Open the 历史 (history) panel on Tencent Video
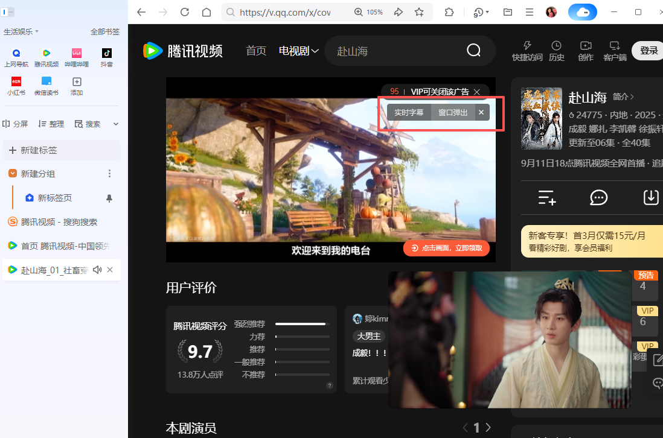Image resolution: width=663 pixels, height=438 pixels. click(556, 51)
